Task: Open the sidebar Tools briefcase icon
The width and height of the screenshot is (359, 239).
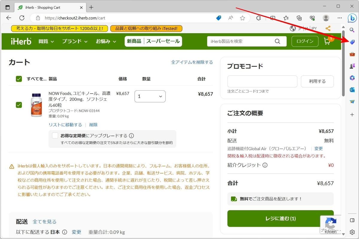Action: coord(352,54)
